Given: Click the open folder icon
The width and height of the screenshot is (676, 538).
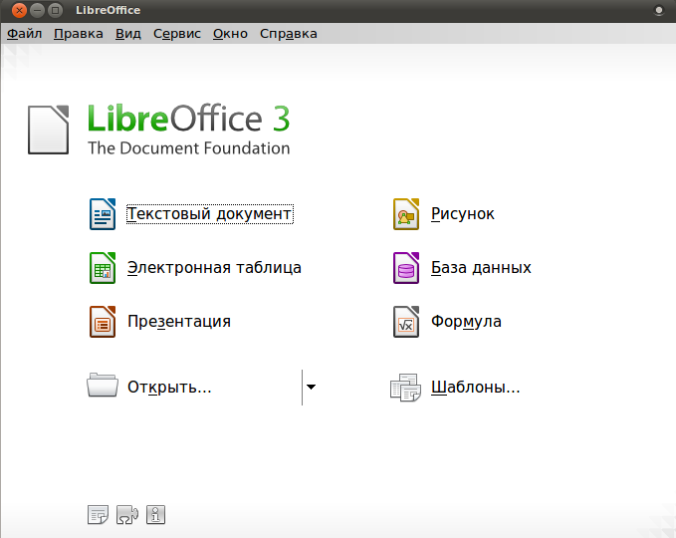Looking at the screenshot, I should tap(103, 385).
